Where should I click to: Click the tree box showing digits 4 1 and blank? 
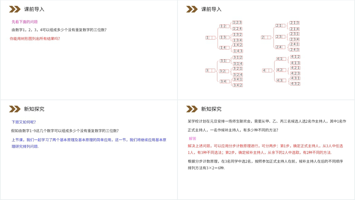coord(281,59)
